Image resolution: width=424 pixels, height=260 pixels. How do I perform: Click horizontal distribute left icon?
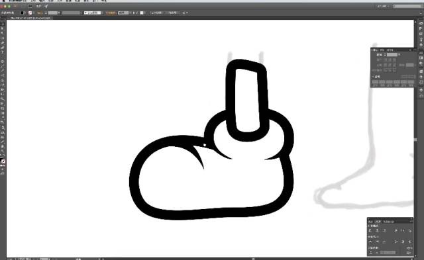coord(396,241)
